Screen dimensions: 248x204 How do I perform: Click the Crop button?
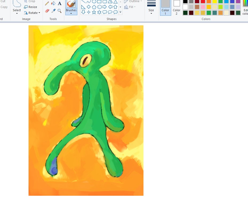pyautogui.click(x=30, y=1)
